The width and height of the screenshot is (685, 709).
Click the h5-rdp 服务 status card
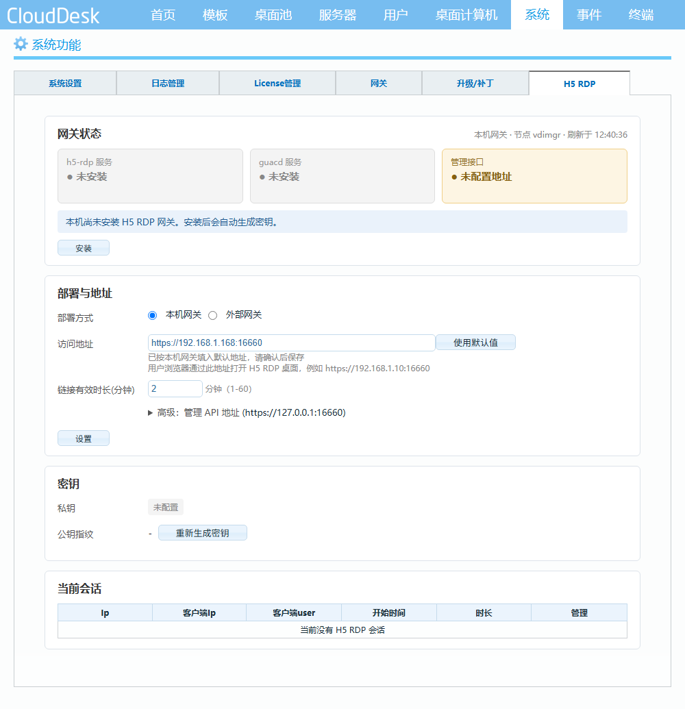click(x=150, y=176)
